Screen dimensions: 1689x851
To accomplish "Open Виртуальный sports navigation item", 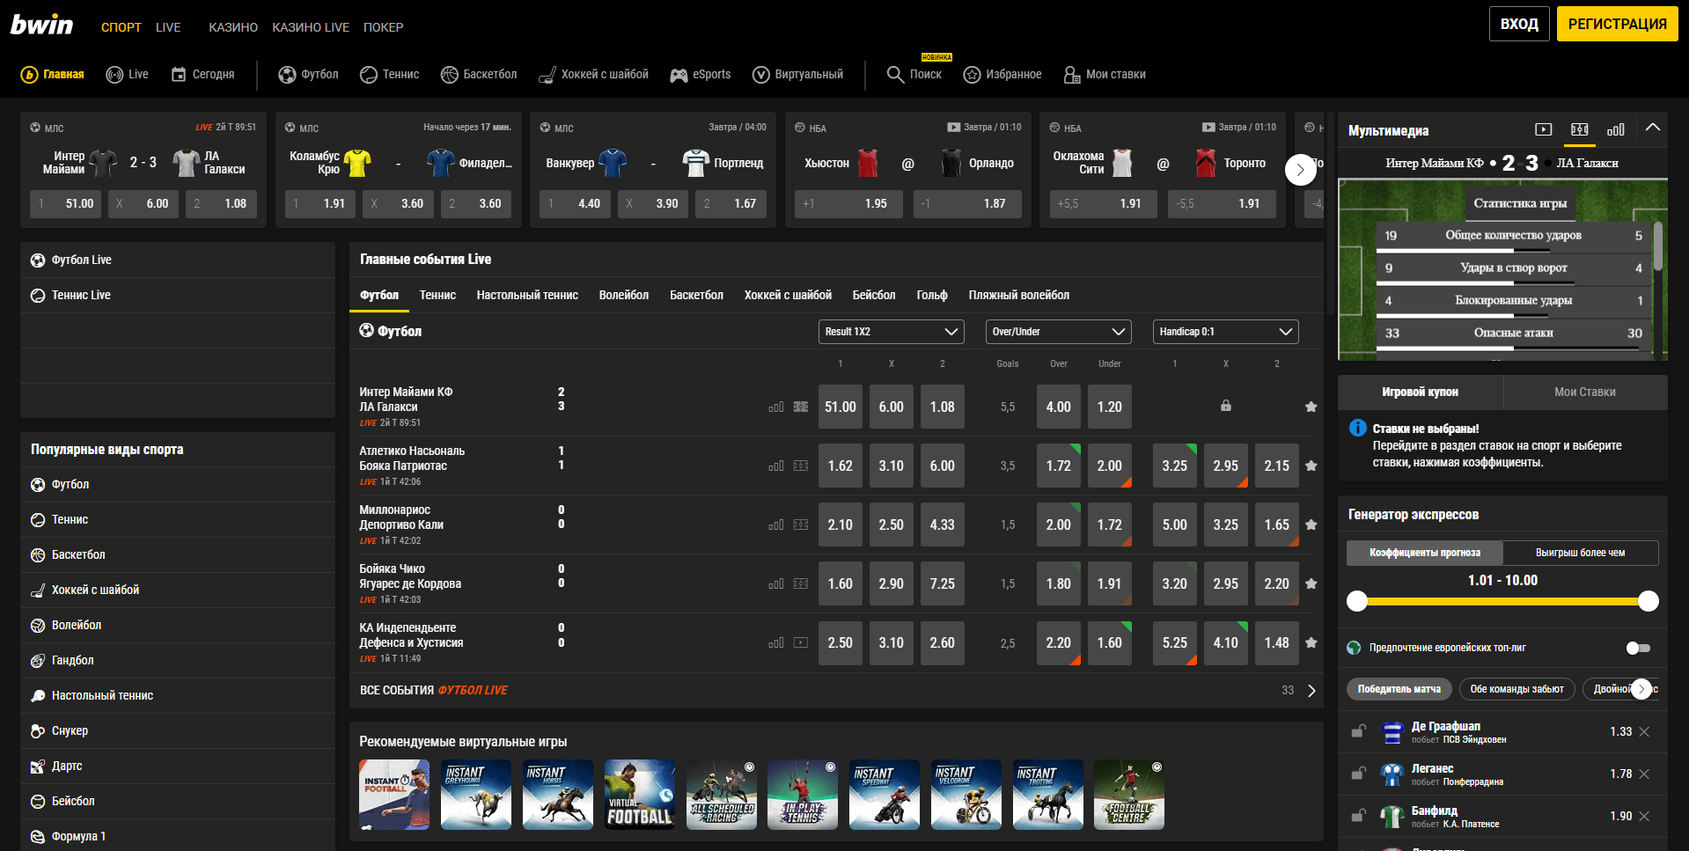I will (797, 75).
